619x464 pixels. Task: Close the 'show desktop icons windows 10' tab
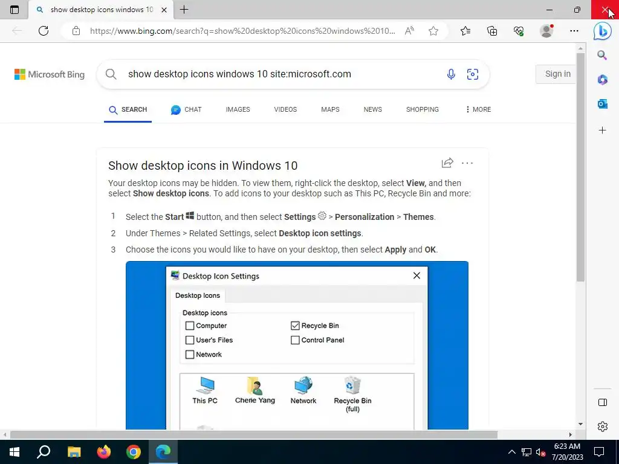pos(164,10)
